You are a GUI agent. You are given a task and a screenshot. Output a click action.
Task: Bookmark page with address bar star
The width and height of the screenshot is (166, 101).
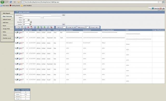(x=158, y=2)
